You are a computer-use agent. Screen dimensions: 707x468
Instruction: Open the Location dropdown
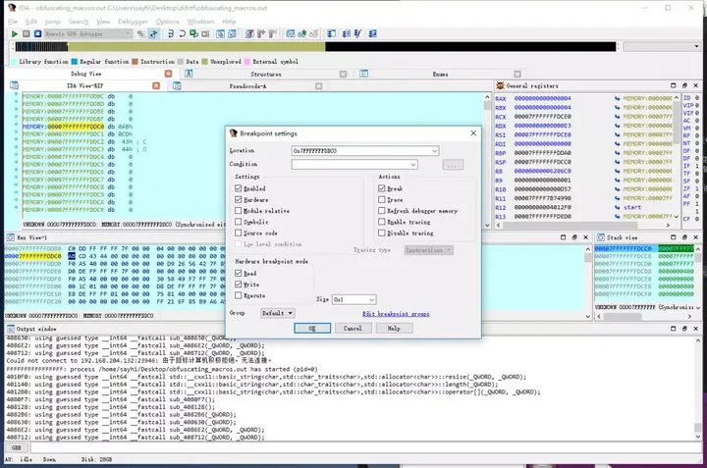[x=434, y=151]
